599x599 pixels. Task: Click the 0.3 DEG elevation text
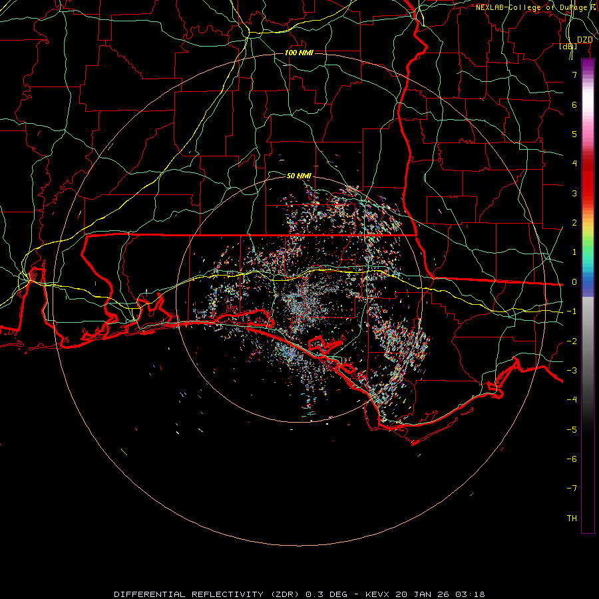coord(327,594)
